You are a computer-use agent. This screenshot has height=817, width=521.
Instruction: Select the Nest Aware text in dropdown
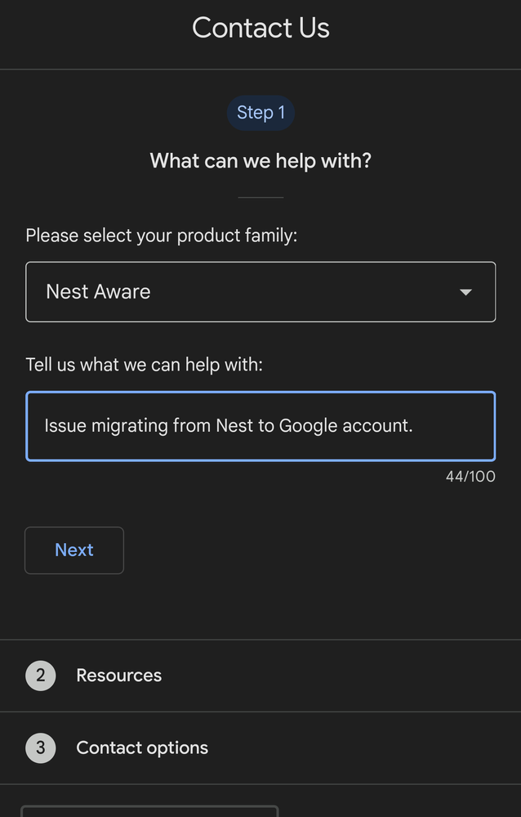(x=98, y=292)
